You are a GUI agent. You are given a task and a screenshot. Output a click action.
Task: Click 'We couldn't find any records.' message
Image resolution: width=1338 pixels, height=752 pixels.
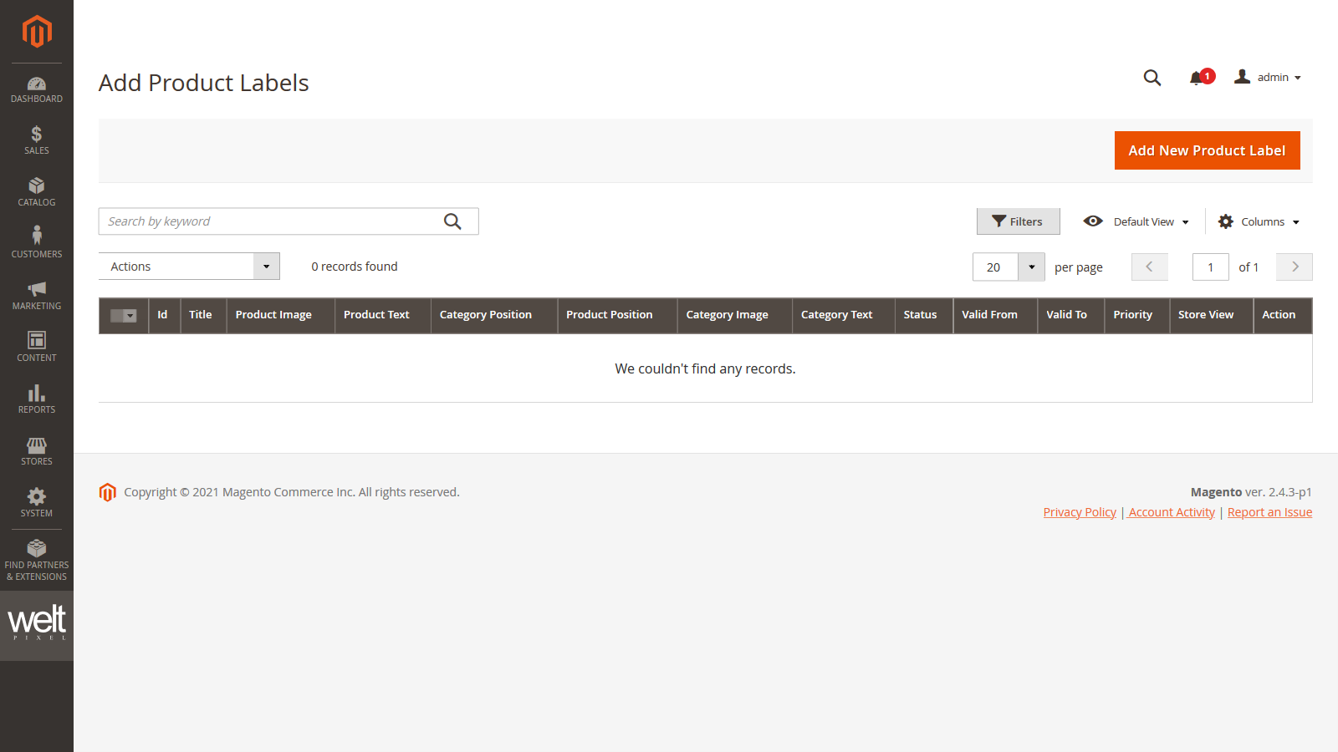point(705,368)
